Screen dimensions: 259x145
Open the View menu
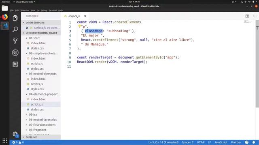tap(33, 10)
